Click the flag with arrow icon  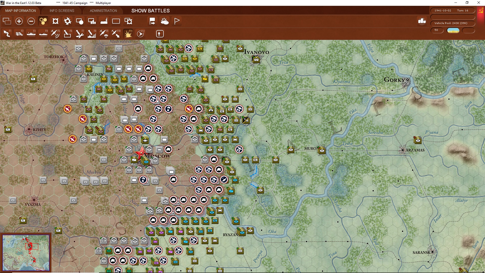152,21
